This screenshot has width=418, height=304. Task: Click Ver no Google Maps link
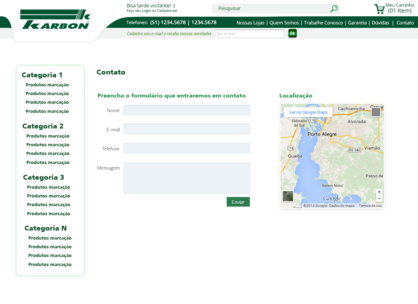click(308, 112)
